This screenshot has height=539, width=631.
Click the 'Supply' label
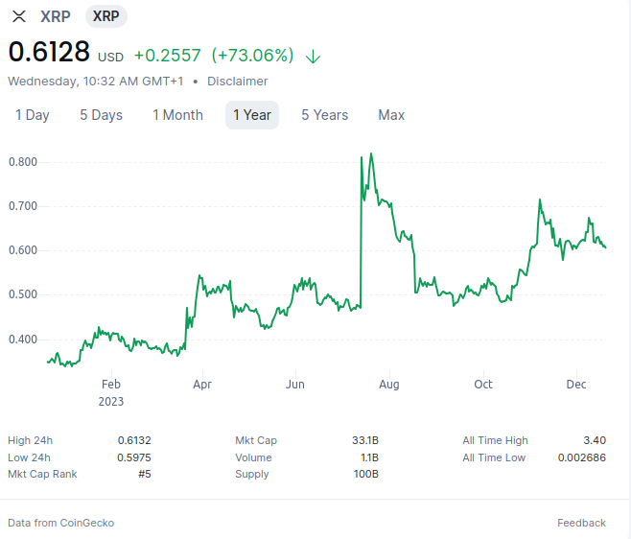[252, 474]
